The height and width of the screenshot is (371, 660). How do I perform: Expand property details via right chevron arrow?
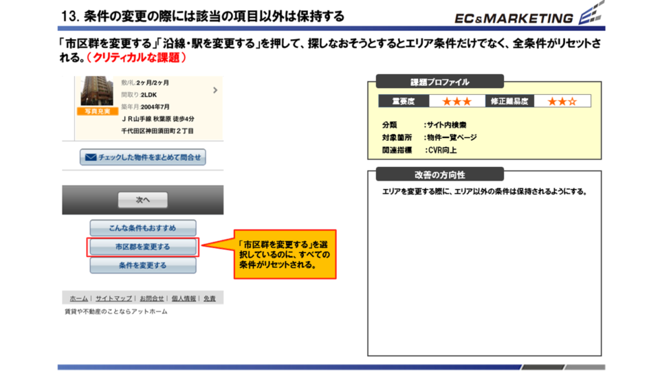[x=215, y=90]
